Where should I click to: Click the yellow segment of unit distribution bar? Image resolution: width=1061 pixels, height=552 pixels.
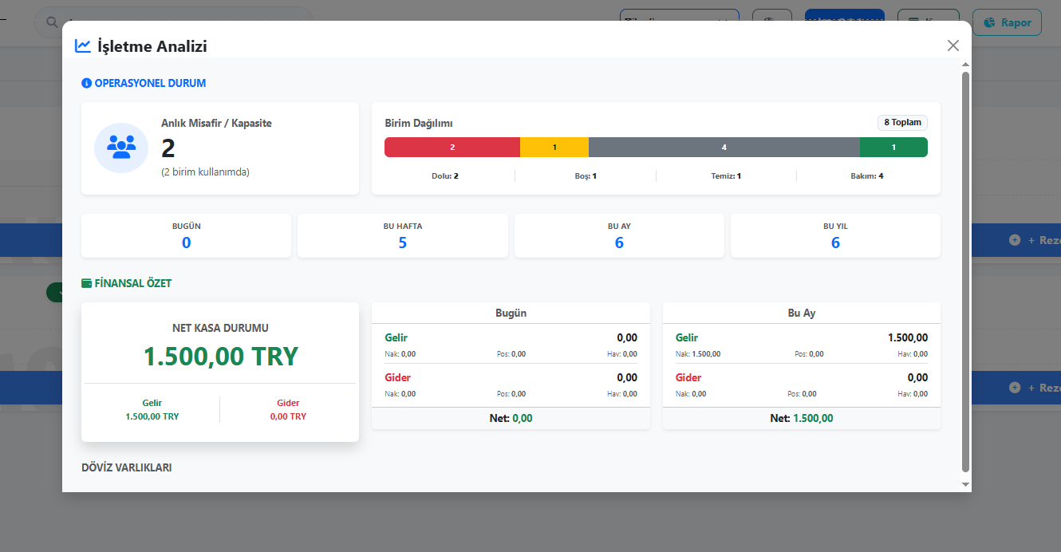[x=554, y=148]
